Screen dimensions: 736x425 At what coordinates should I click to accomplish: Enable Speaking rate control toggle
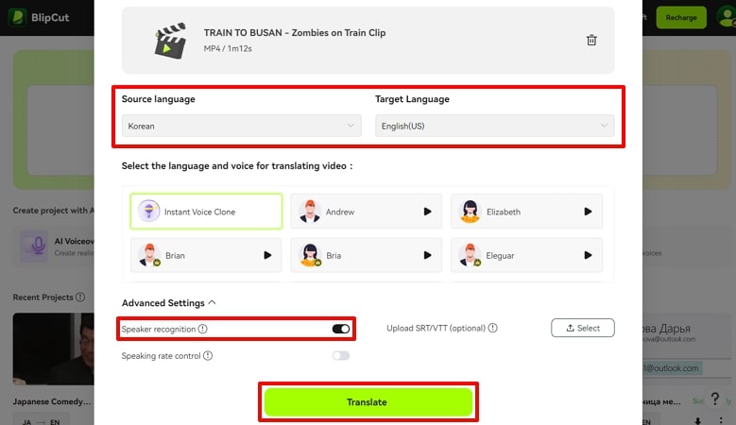tap(340, 356)
